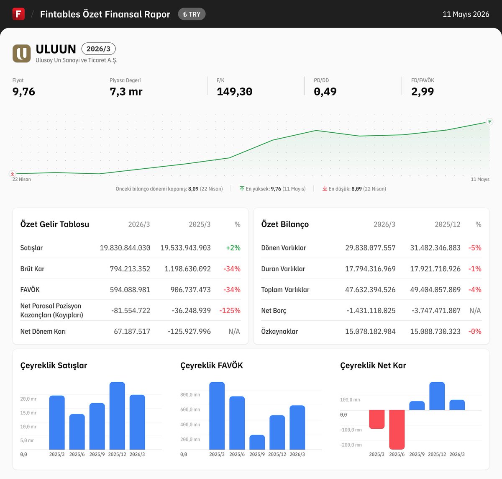This screenshot has height=479, width=502.
Task: Click Dönen Varlıklar -5% change
Action: click(x=475, y=248)
